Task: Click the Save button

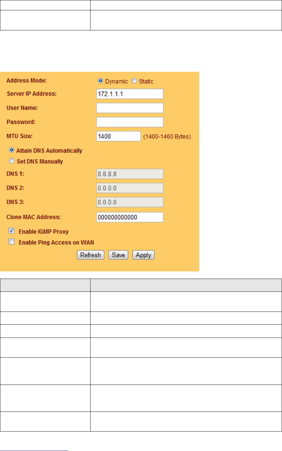Action: click(x=118, y=255)
